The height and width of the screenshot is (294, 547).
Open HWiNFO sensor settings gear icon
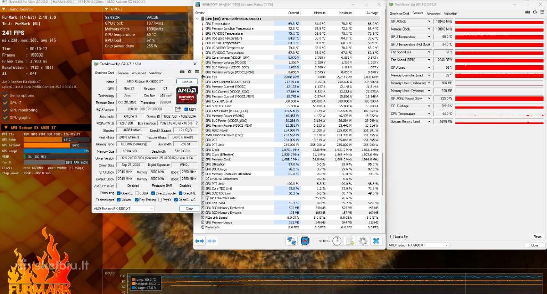(363, 241)
